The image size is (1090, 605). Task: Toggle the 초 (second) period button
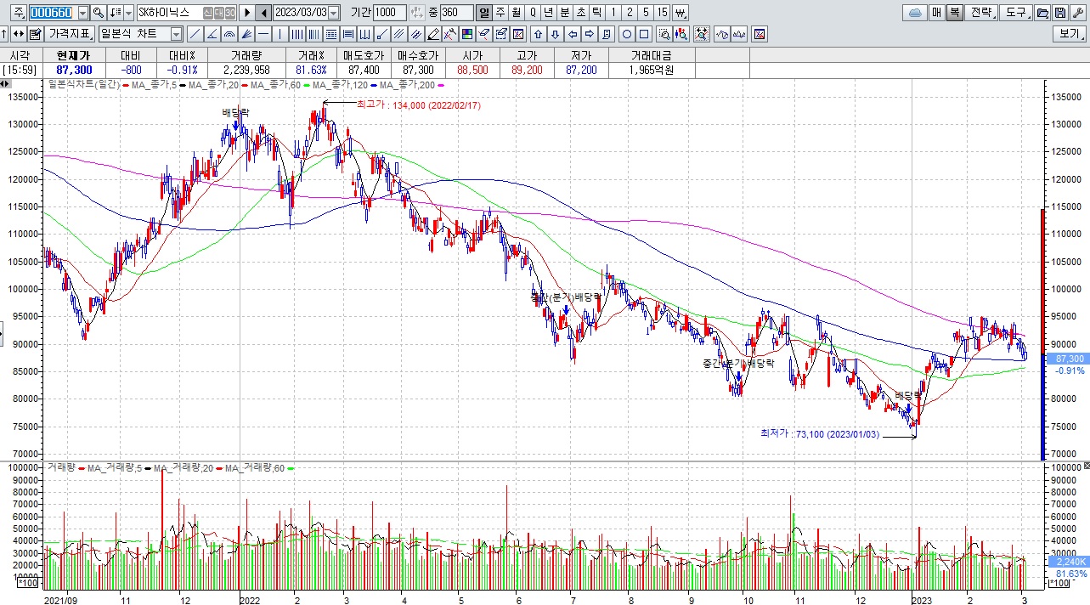581,13
